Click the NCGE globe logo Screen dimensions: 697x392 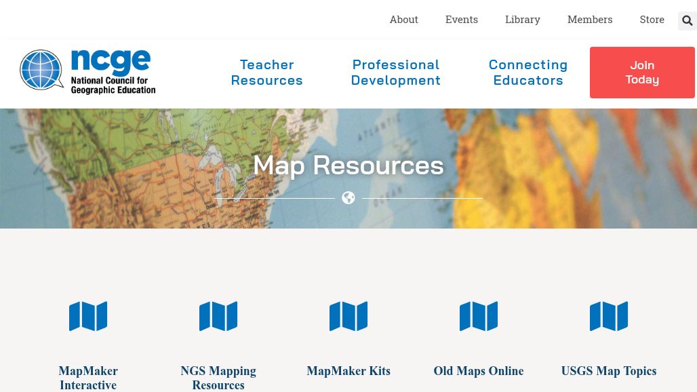(x=41, y=70)
